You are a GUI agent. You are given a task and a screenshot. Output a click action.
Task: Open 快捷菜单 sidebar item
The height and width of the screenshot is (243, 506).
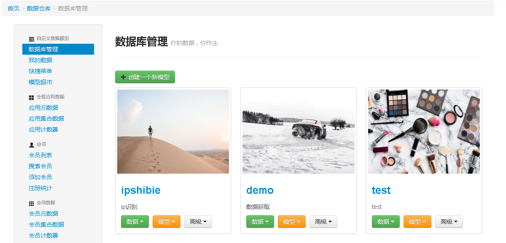(40, 71)
